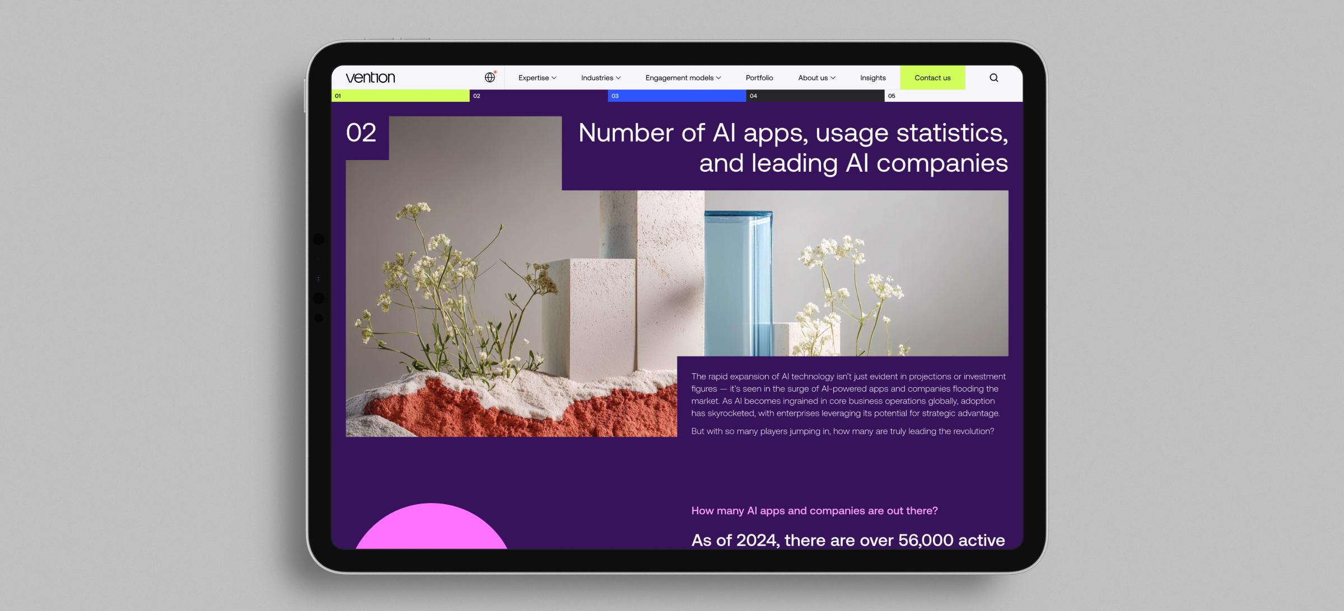Click the Vention logo in the navbar

point(370,77)
